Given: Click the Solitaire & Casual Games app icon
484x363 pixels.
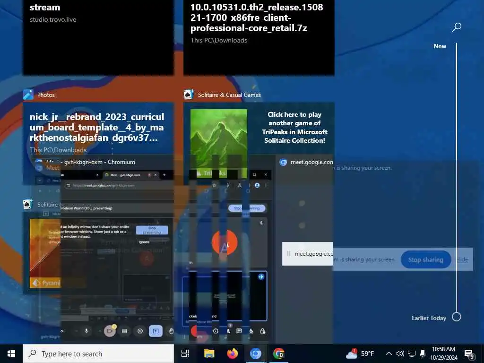Looking at the screenshot, I should [x=189, y=95].
